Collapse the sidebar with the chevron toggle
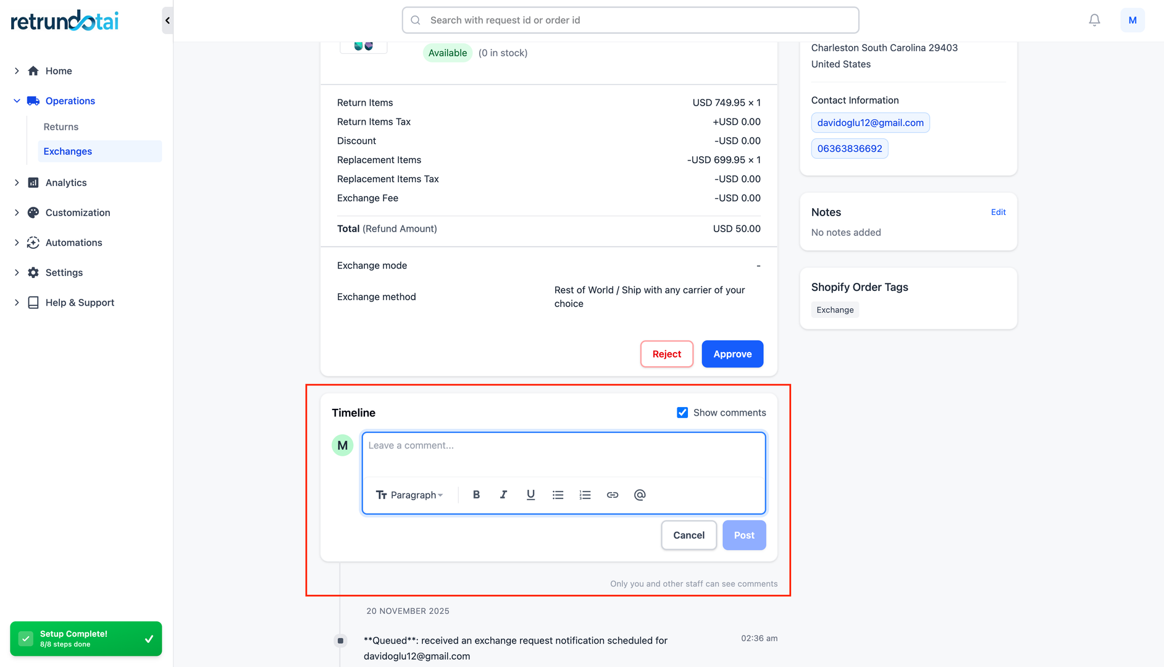 coord(166,20)
